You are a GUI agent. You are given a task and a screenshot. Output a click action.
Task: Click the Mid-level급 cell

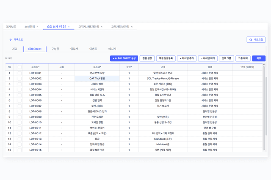[163, 144]
